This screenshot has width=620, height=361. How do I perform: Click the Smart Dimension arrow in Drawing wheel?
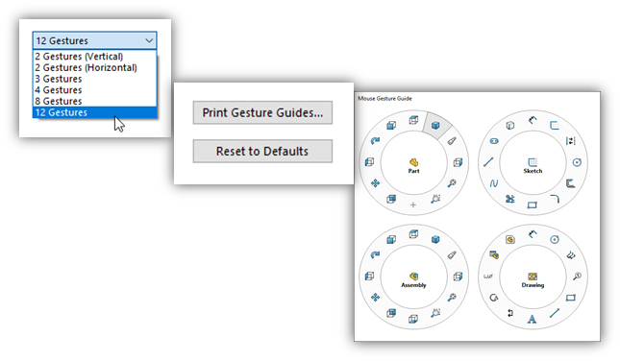click(x=533, y=234)
